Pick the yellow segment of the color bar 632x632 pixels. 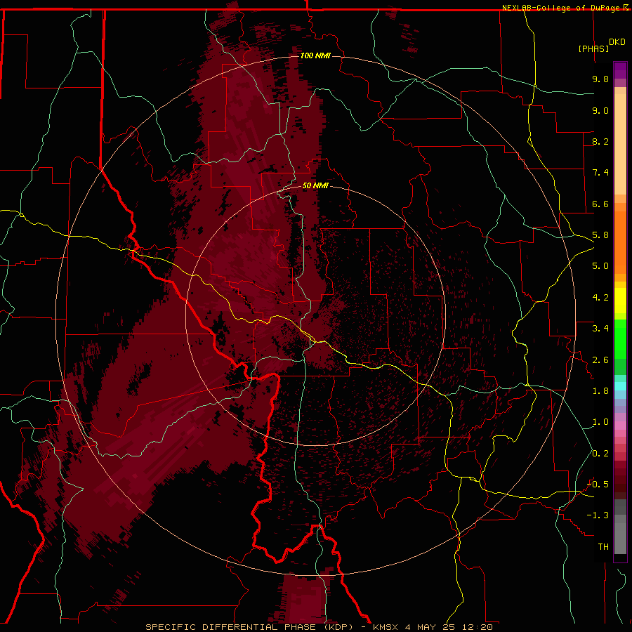pyautogui.click(x=620, y=301)
